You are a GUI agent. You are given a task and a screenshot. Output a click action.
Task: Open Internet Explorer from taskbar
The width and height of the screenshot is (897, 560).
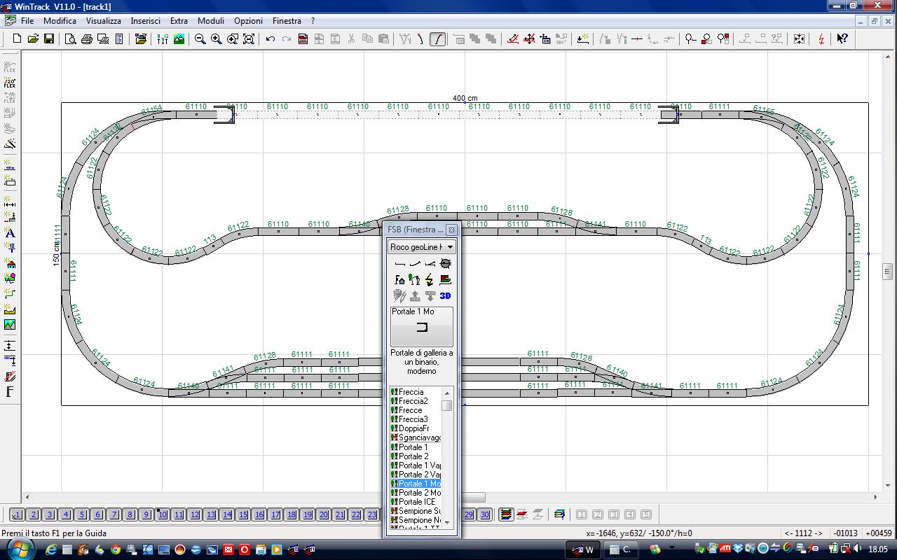click(x=51, y=549)
